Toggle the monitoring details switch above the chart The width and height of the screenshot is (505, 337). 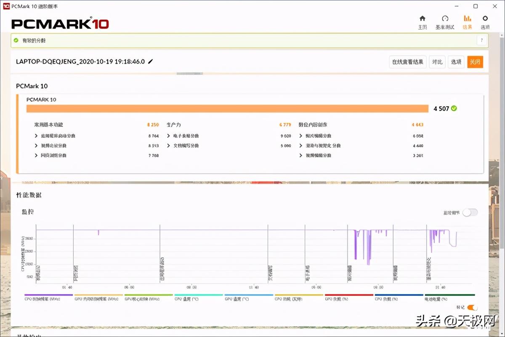470,212
